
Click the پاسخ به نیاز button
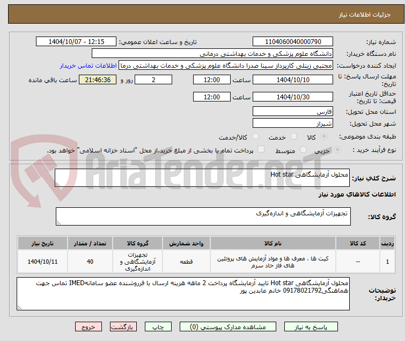point(311,327)
